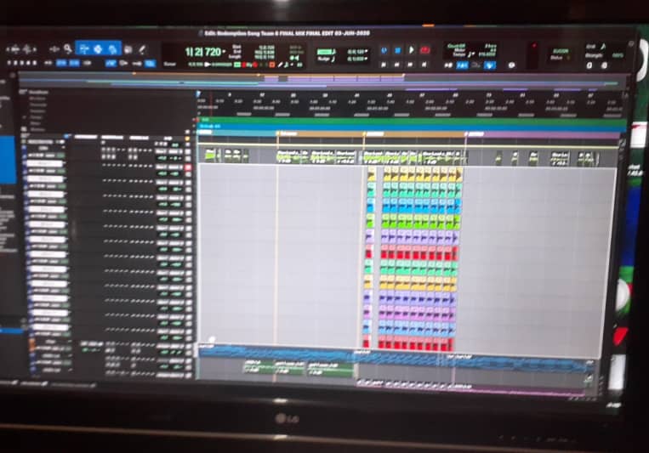Image resolution: width=649 pixels, height=453 pixels.
Task: Click the red Record transport button
Action: [x=425, y=50]
